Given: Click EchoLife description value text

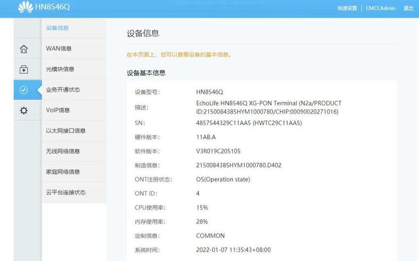Looking at the screenshot, I should (269, 108).
